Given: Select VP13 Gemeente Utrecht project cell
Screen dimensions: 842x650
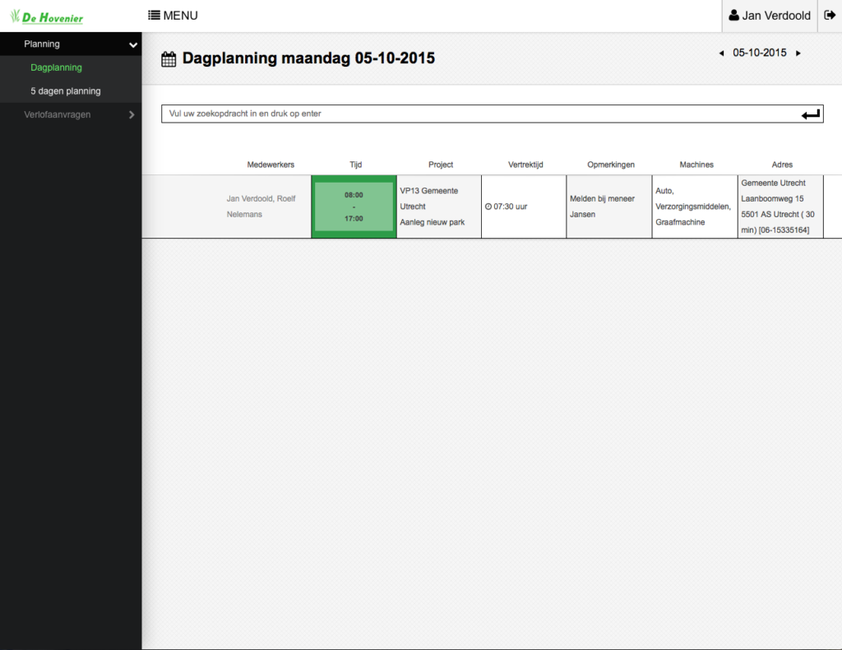Looking at the screenshot, I should pyautogui.click(x=439, y=207).
